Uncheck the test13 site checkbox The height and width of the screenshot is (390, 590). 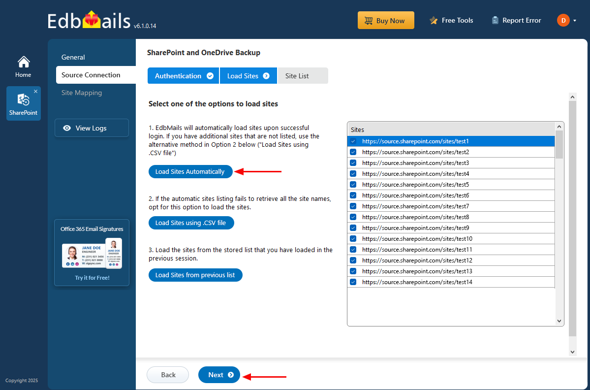coord(353,271)
